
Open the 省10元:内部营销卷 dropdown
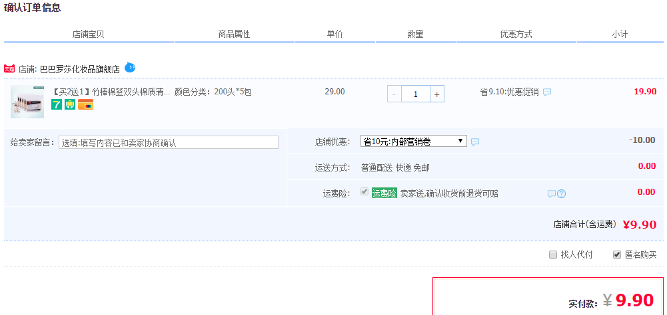pyautogui.click(x=414, y=142)
